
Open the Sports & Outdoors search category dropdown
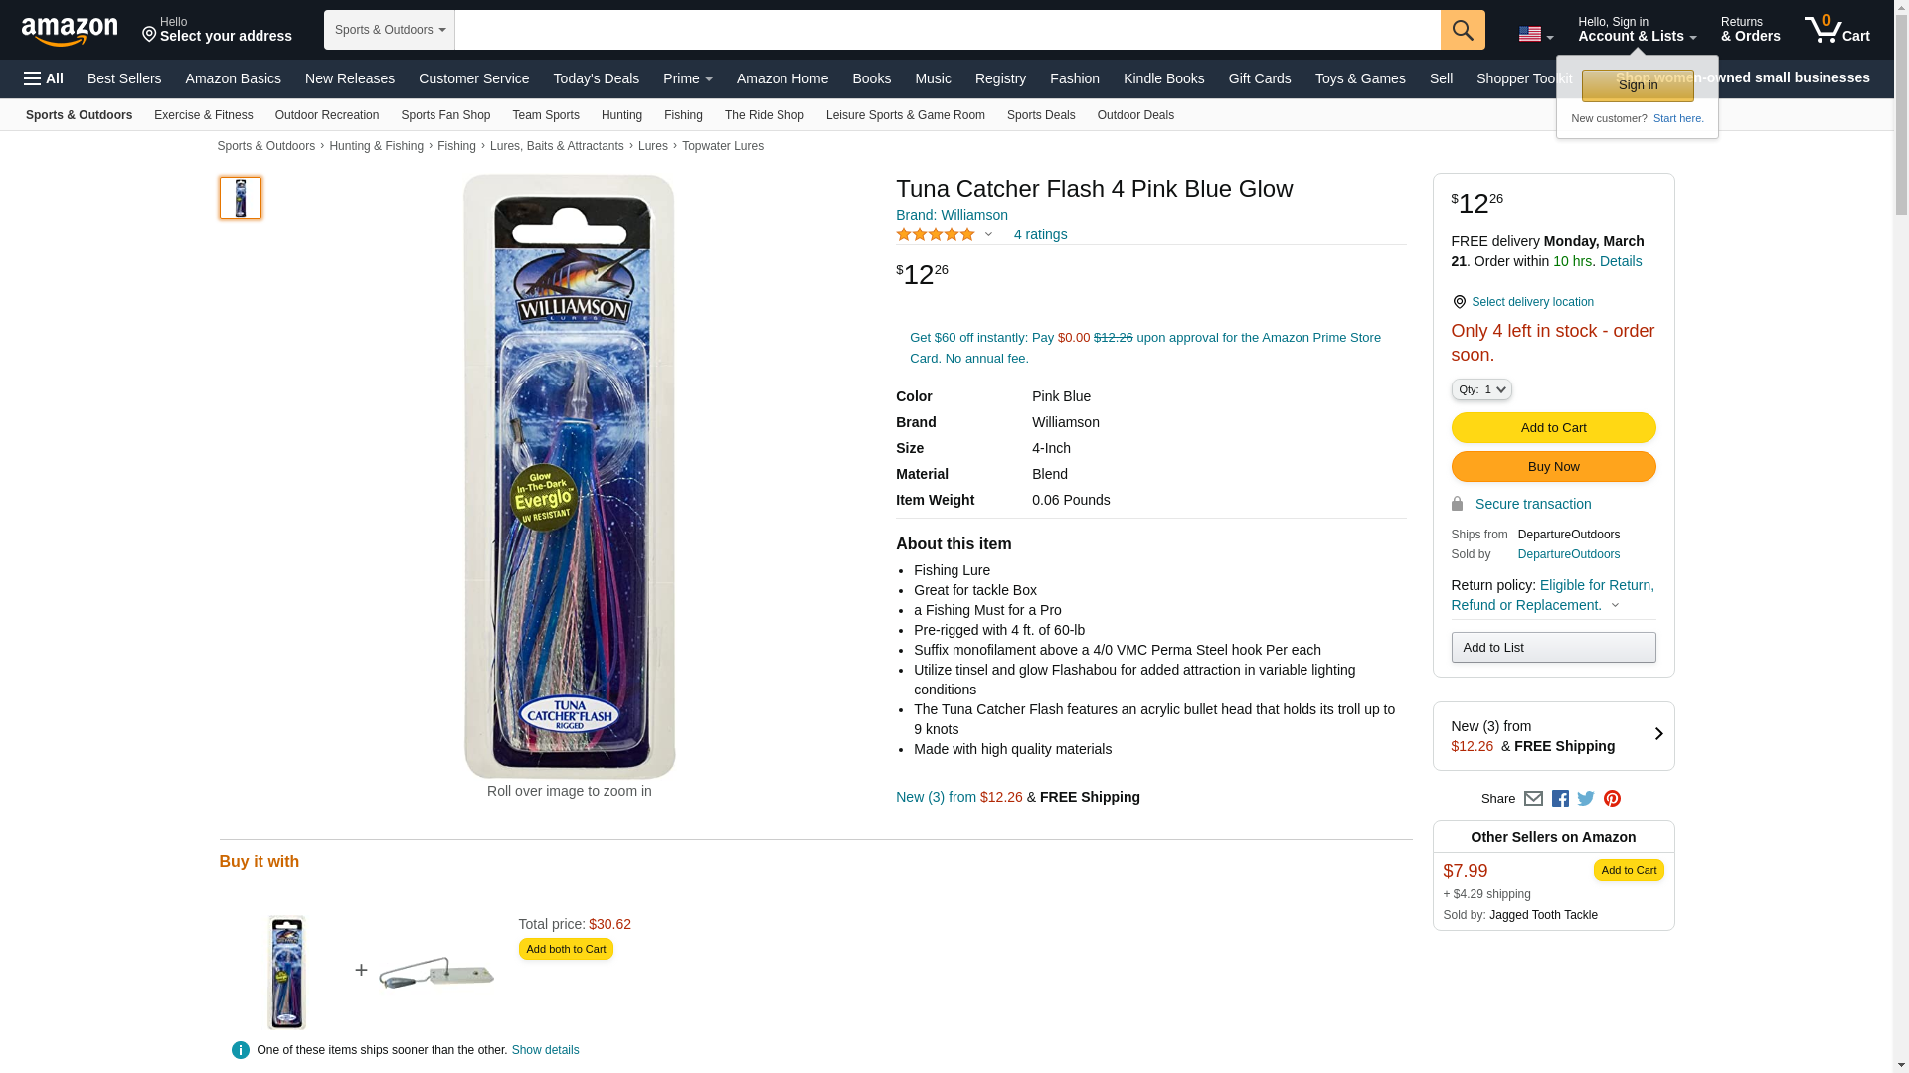[389, 30]
